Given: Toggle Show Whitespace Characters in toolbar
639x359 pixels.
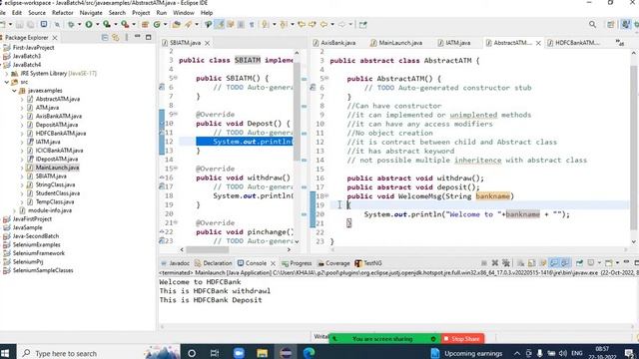Looking at the screenshot, I should [252, 24].
